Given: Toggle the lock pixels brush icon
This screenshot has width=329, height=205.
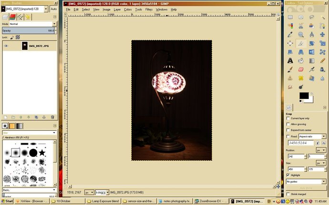Looking at the screenshot, I should (x=12, y=37).
